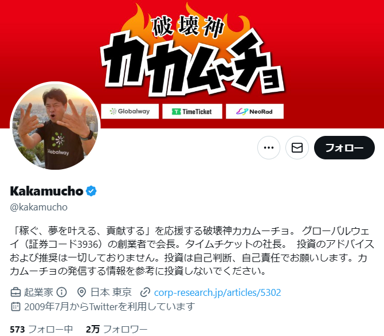Open the 2万 フォロワー followers list

click(116, 329)
